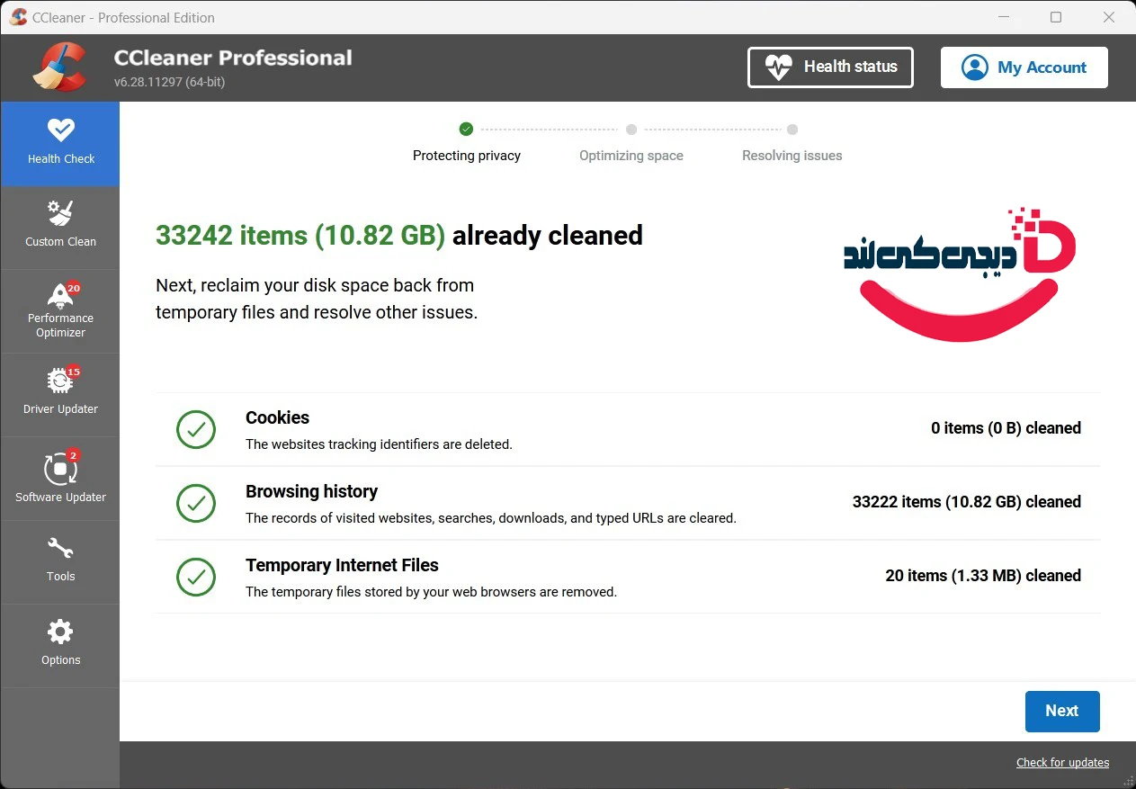
Task: Click the CCleaner Professional header title
Action: (x=233, y=58)
